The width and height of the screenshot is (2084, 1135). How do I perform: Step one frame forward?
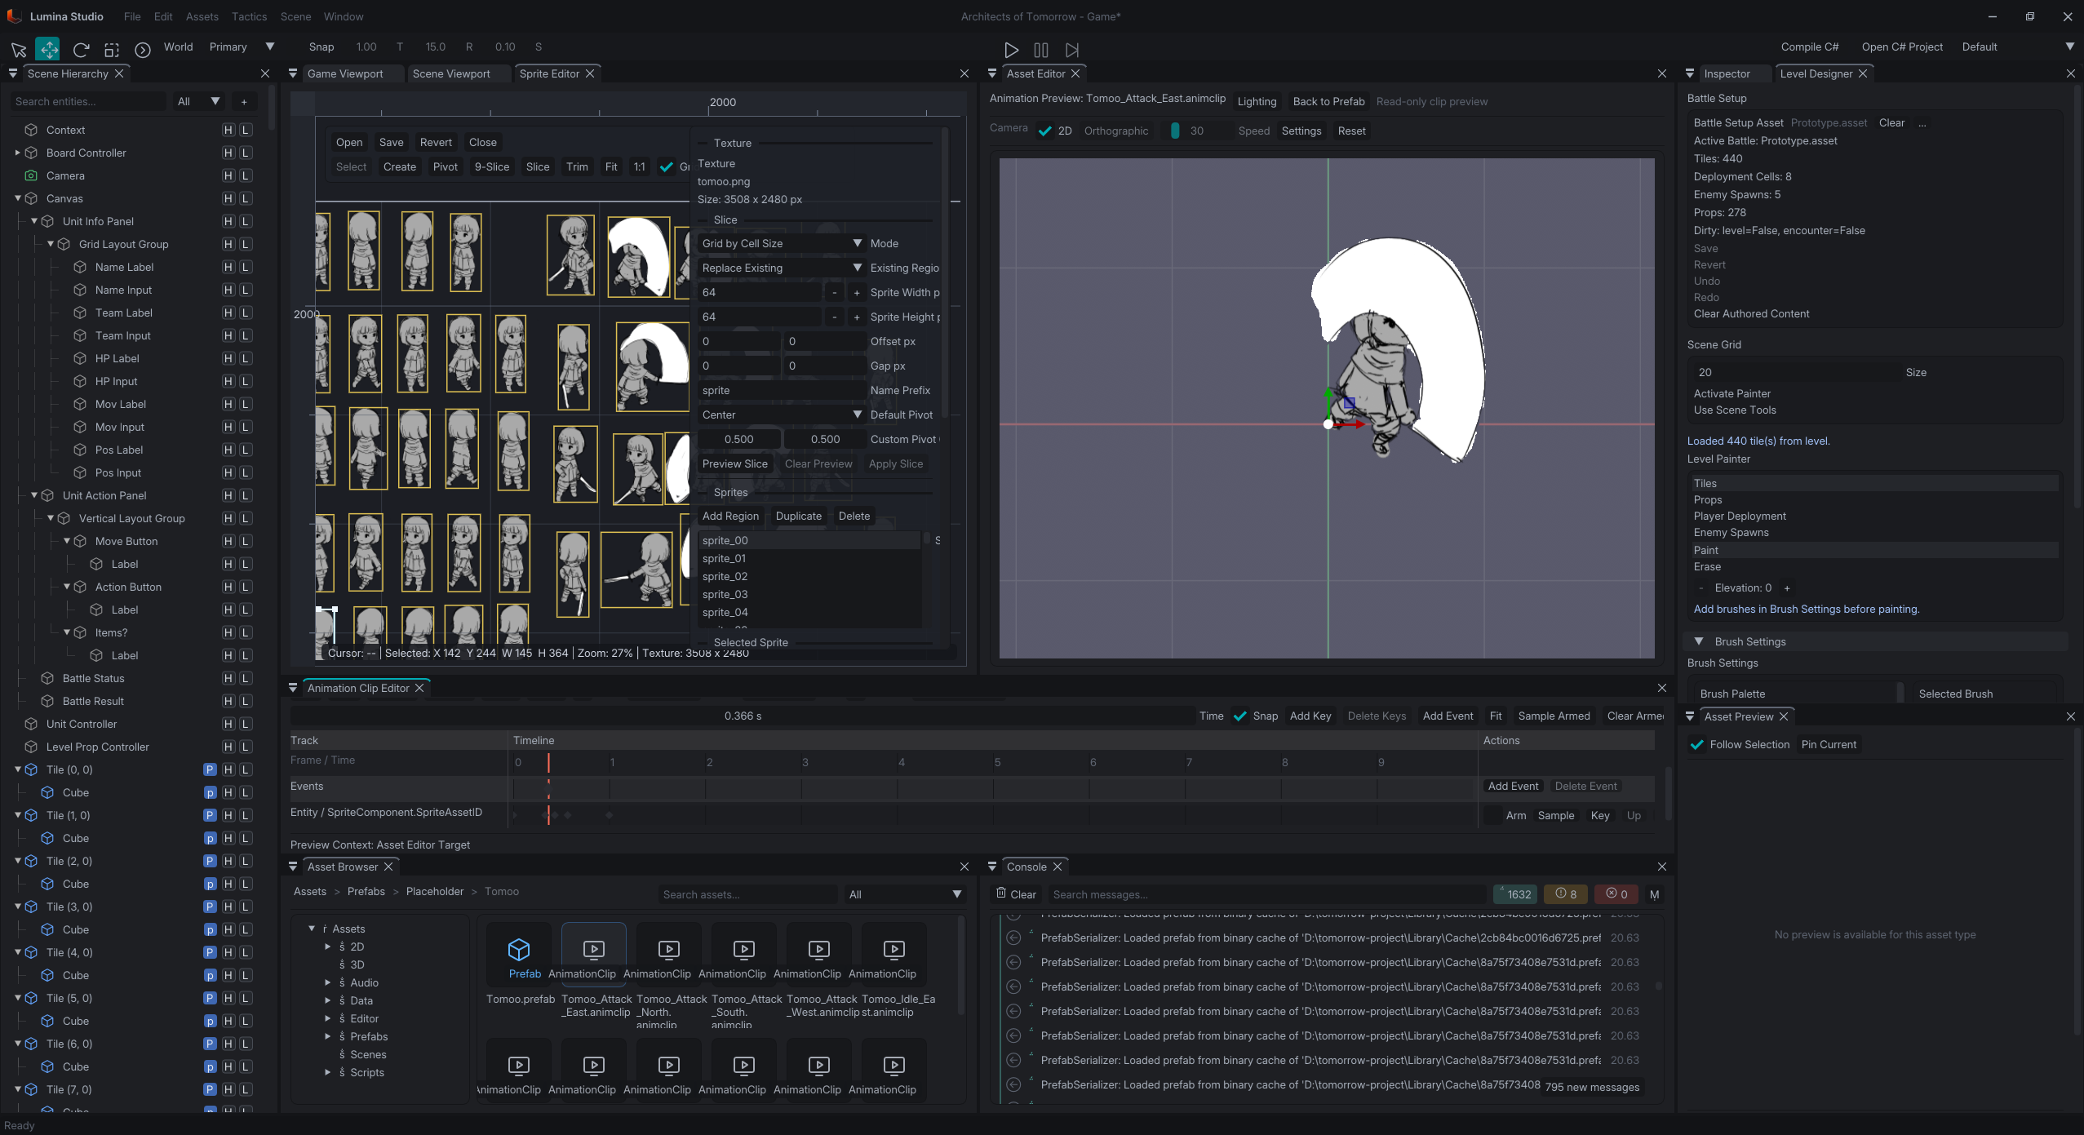[1072, 50]
